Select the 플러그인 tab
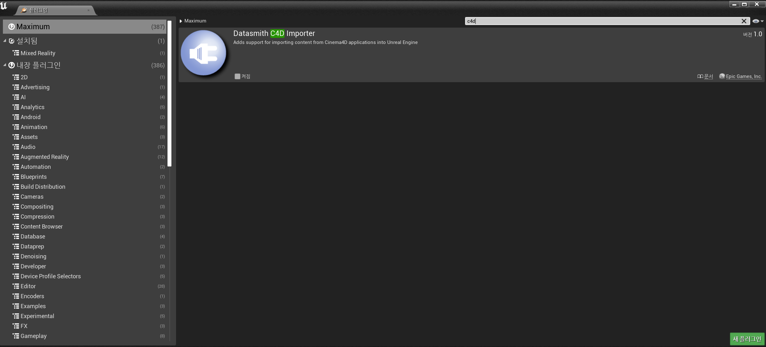This screenshot has height=347, width=766. (x=55, y=10)
